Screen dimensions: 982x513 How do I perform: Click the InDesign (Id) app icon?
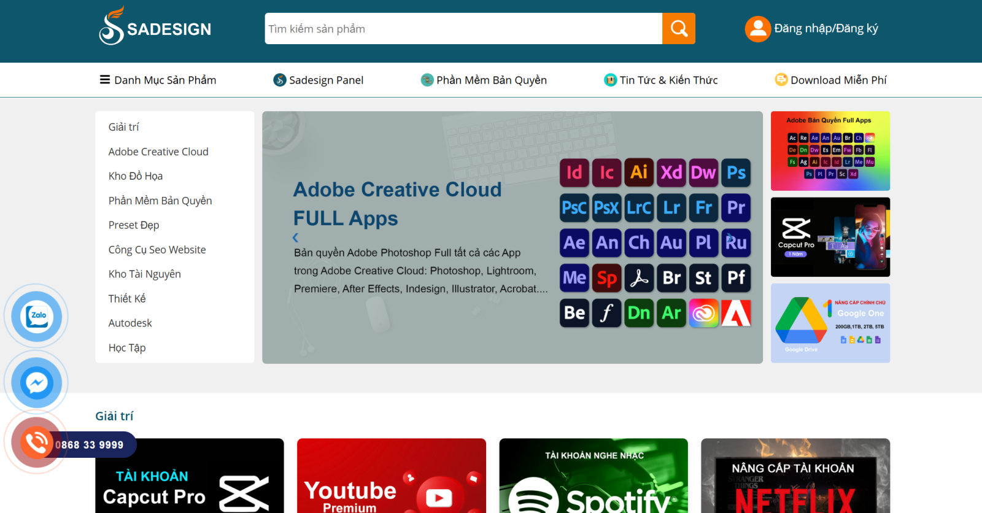574,172
